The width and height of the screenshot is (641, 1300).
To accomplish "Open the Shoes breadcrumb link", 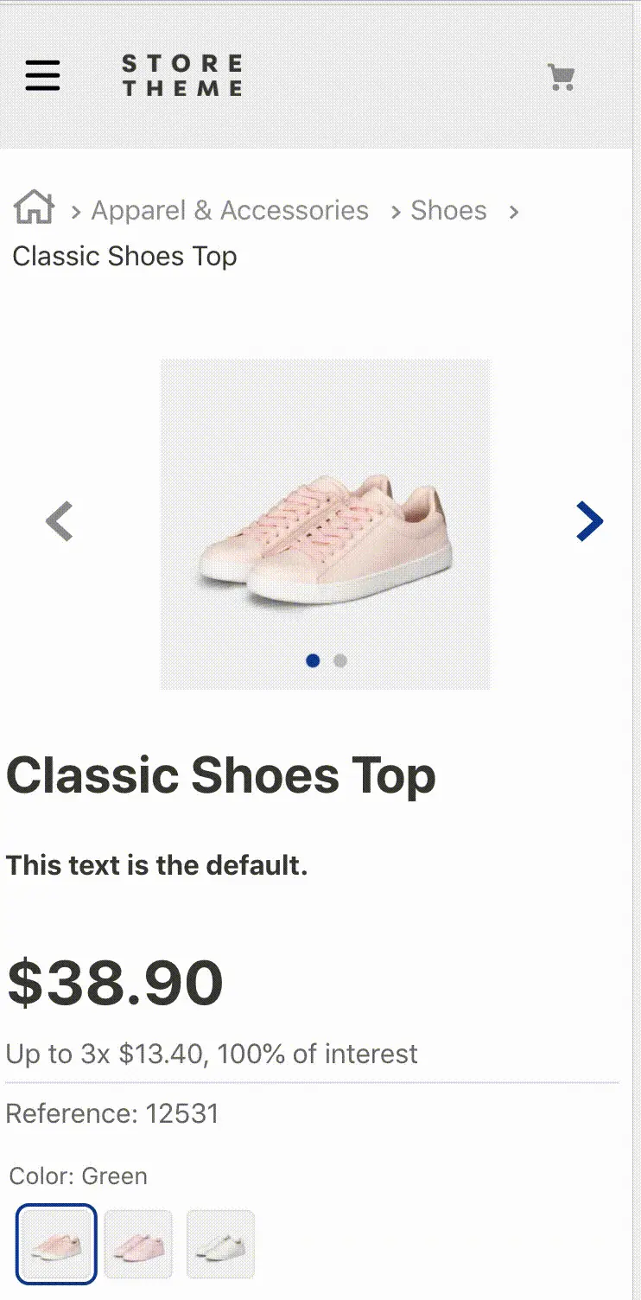I will (448, 210).
